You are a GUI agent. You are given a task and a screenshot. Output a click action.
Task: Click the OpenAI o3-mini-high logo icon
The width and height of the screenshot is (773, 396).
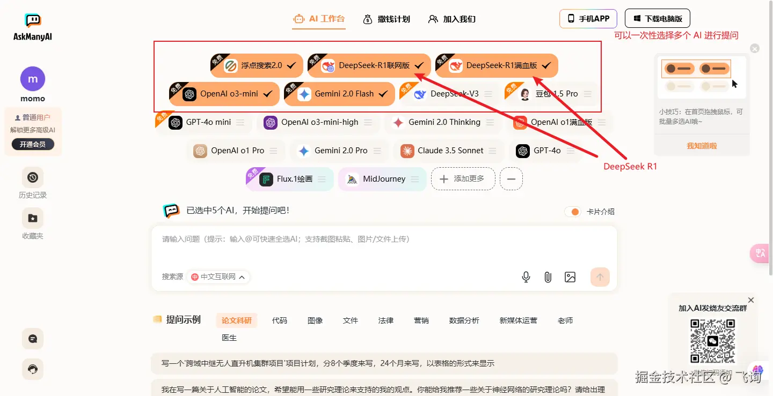[271, 123]
